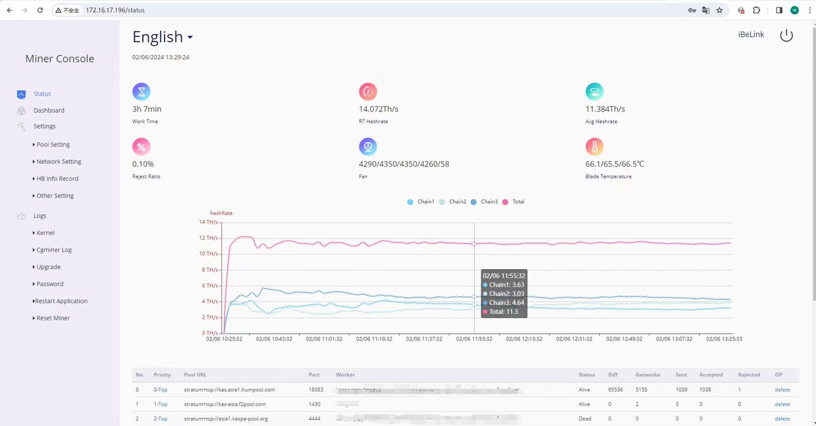Image resolution: width=816 pixels, height=426 pixels.
Task: Open Upgrade item in sidebar
Action: pos(47,267)
